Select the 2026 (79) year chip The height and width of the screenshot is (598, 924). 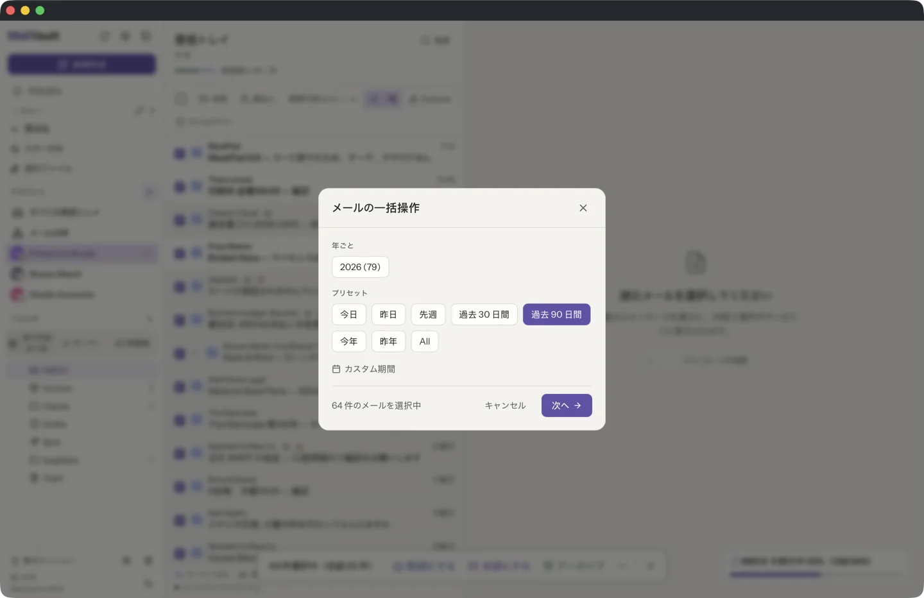360,267
